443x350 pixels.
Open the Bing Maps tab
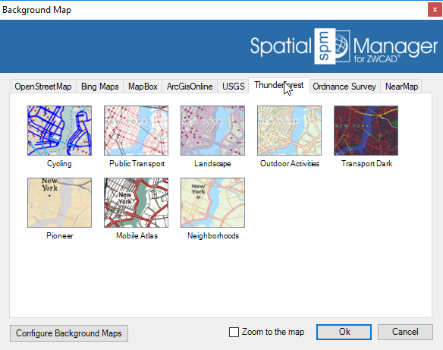coord(99,87)
